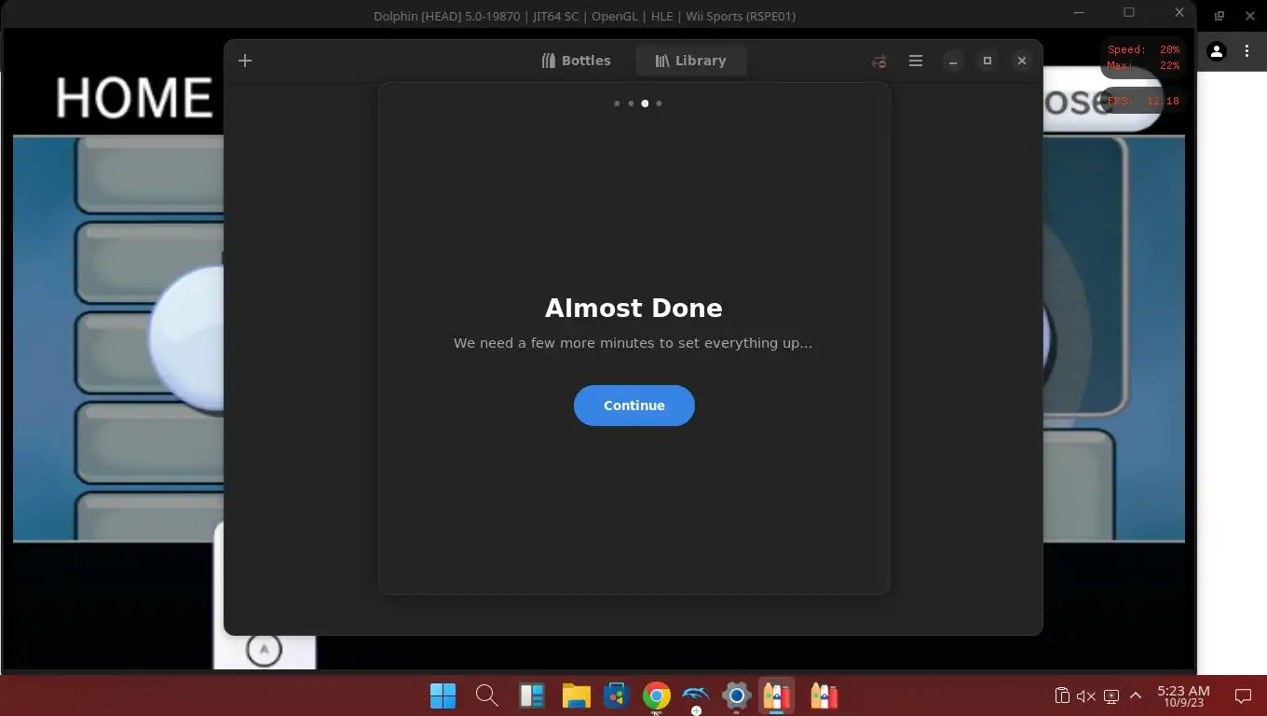The height and width of the screenshot is (716, 1267).
Task: Switch to the Bottles tab
Action: (x=577, y=61)
